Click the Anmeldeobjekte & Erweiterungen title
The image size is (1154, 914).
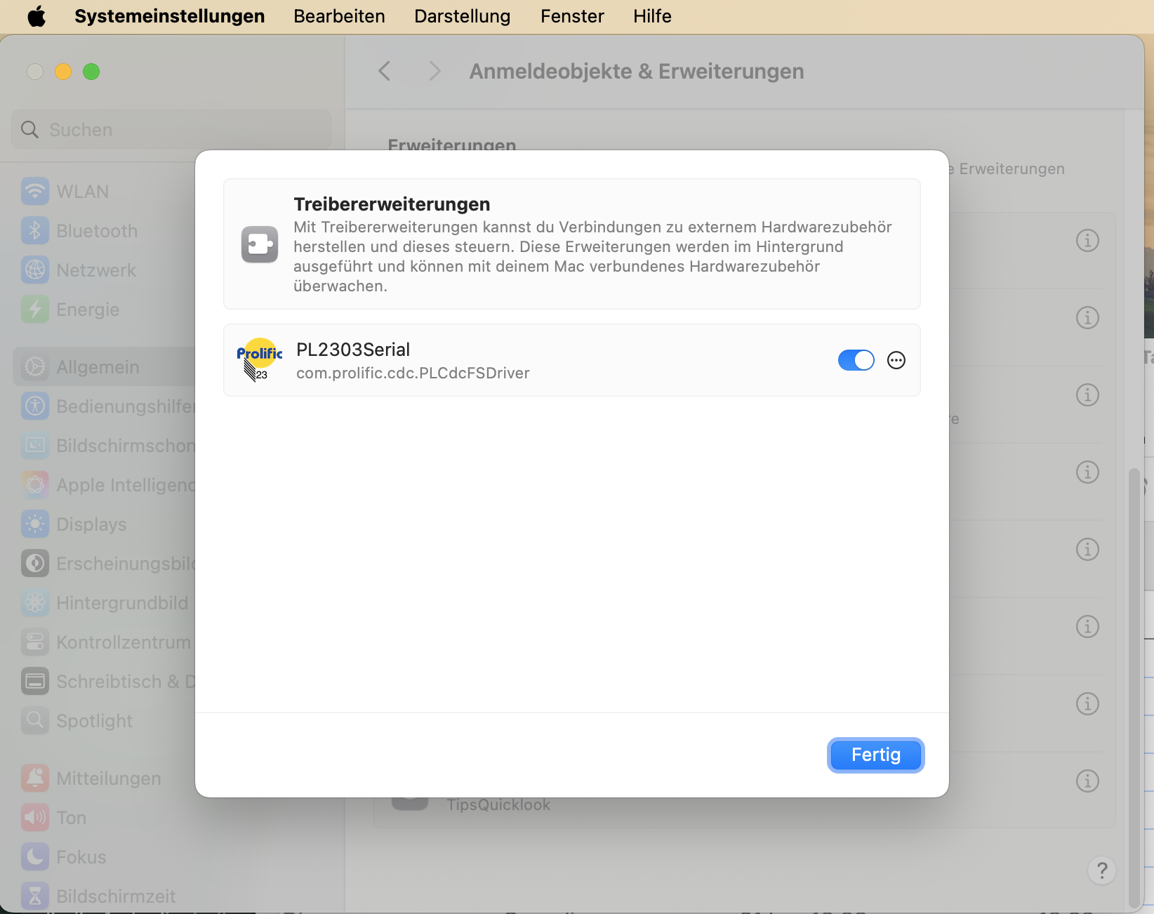[637, 71]
